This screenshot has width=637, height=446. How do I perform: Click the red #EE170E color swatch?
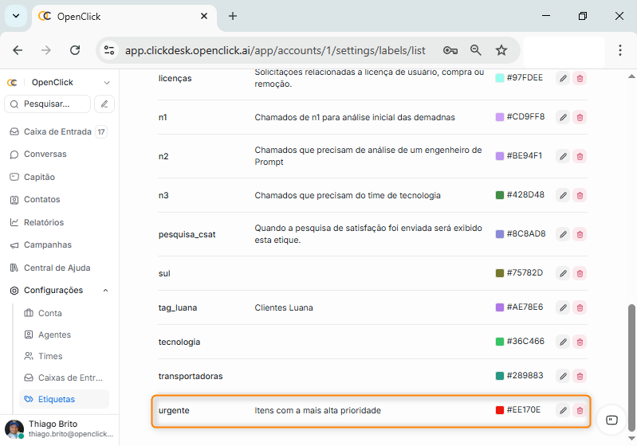(500, 410)
